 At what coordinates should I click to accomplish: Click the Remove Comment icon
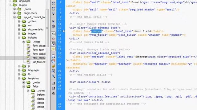coord(53,61)
